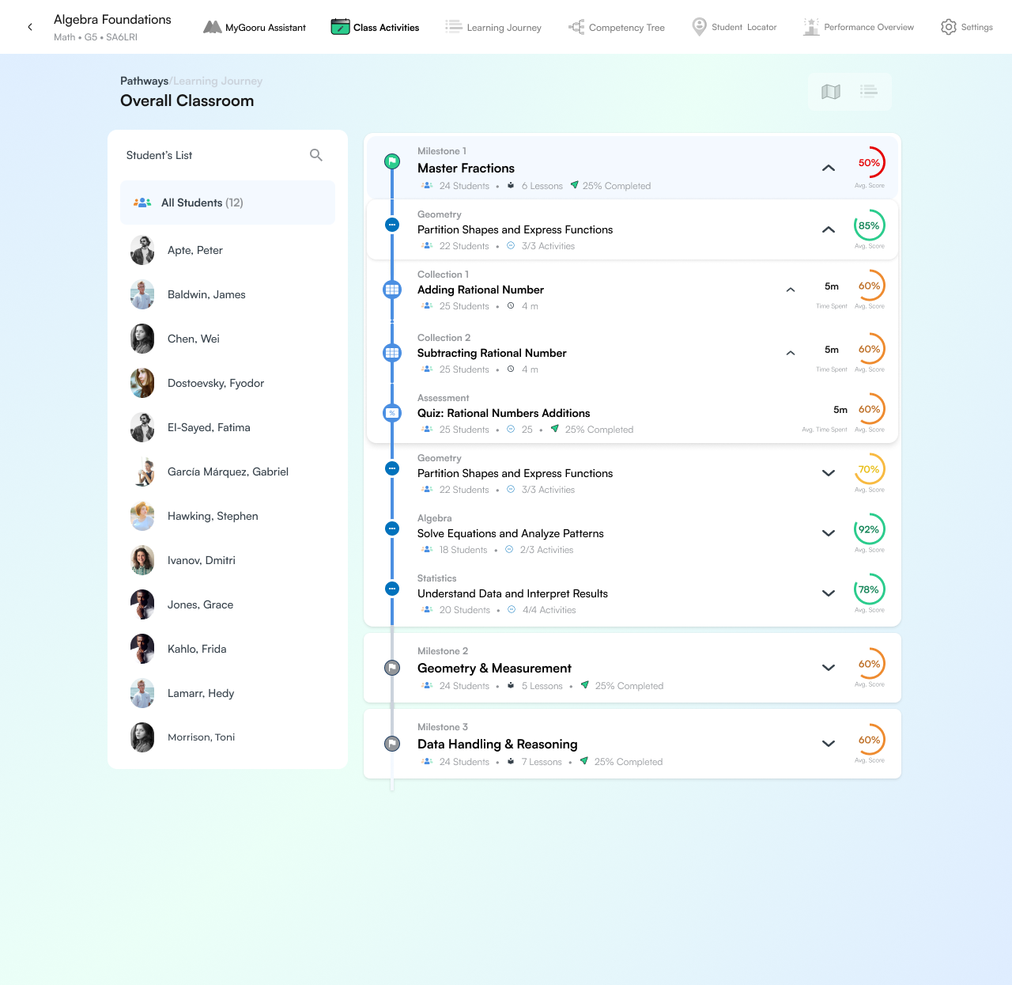Click Milestone 3 gray flag marker
This screenshot has height=985, width=1012.
[x=392, y=744]
